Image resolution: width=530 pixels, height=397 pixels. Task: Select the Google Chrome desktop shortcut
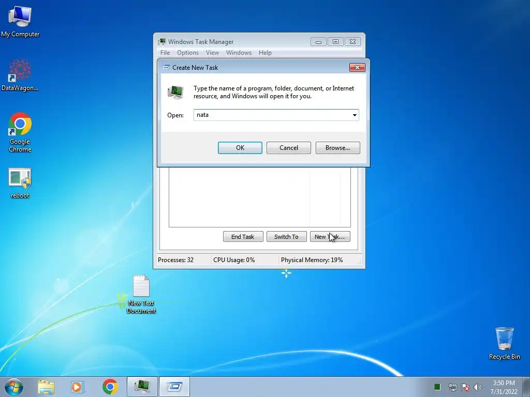click(20, 132)
